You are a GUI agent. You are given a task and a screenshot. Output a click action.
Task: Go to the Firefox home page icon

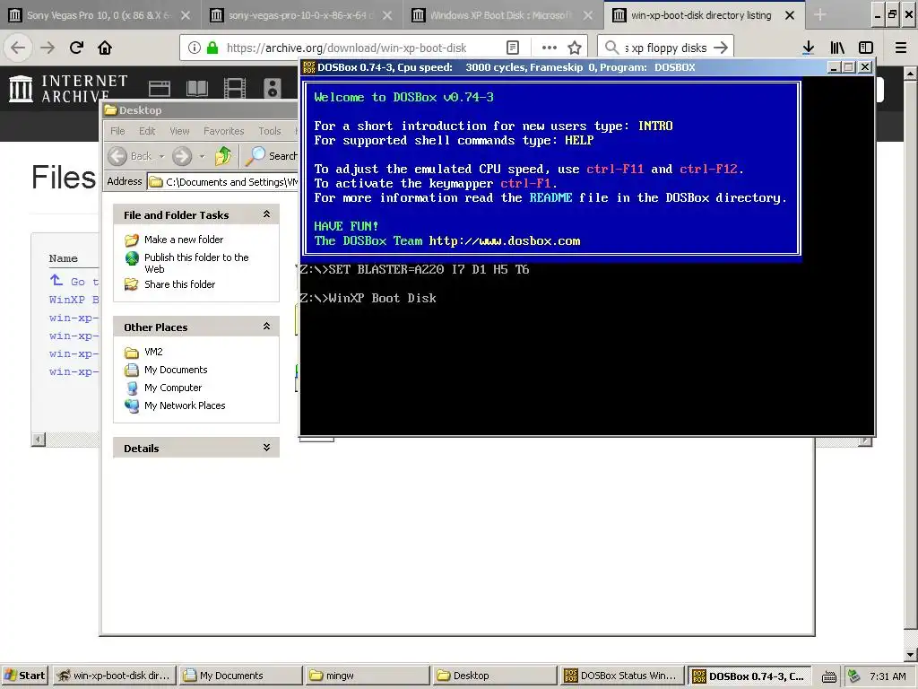pos(105,48)
